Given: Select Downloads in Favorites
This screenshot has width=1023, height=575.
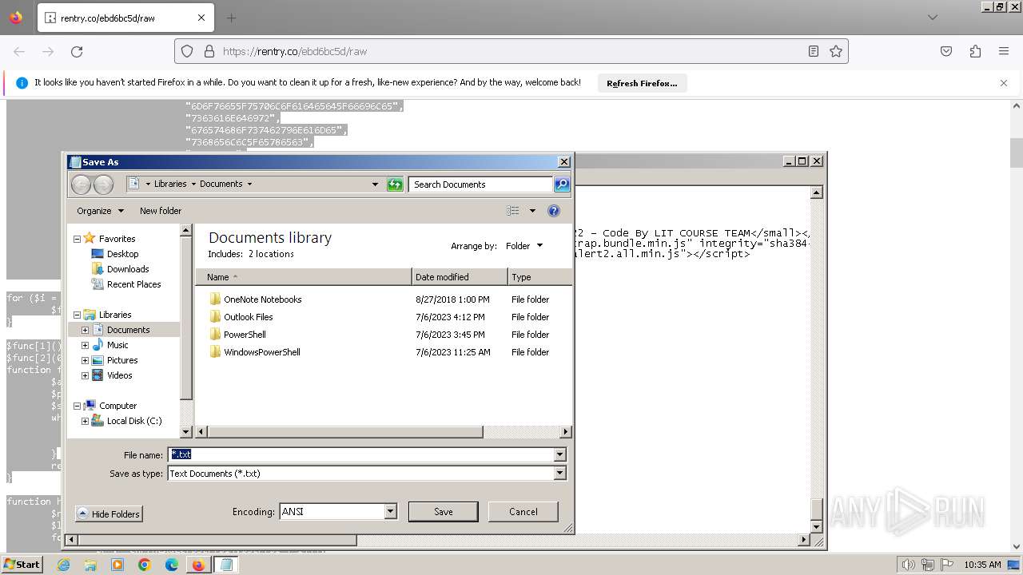Looking at the screenshot, I should pyautogui.click(x=128, y=269).
